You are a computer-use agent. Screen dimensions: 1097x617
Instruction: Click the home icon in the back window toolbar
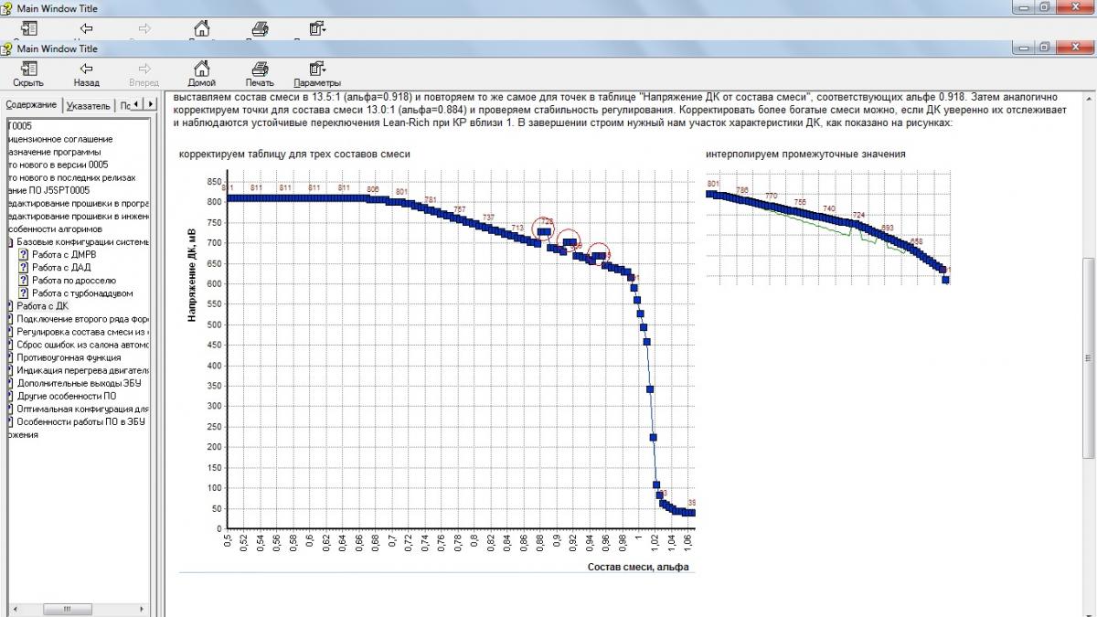click(x=201, y=30)
